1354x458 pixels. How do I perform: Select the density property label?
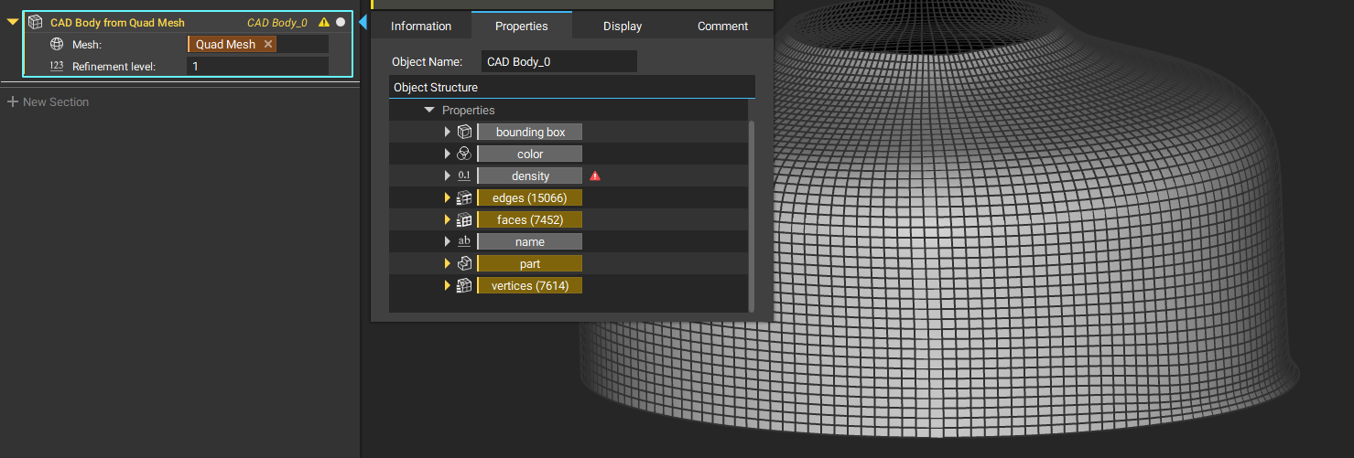[530, 176]
